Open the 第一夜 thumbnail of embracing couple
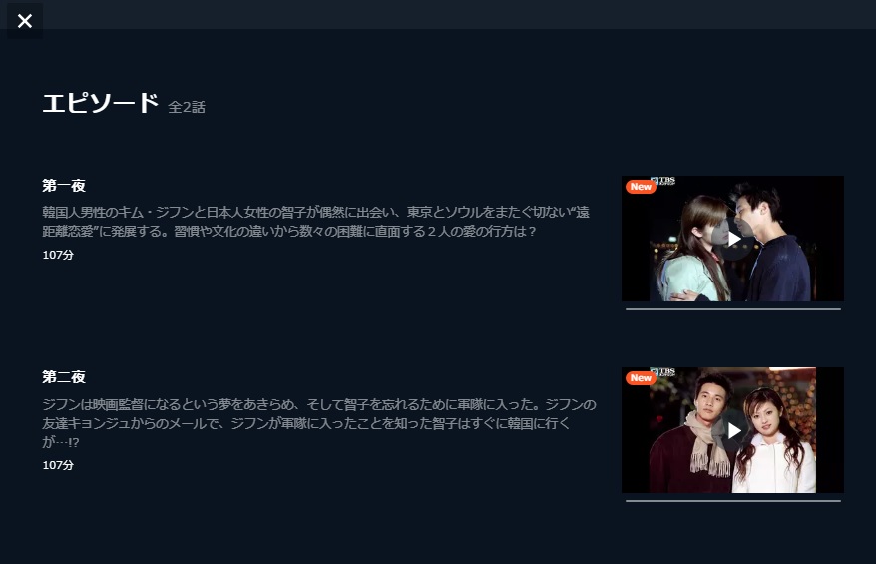The image size is (876, 564). coord(733,239)
